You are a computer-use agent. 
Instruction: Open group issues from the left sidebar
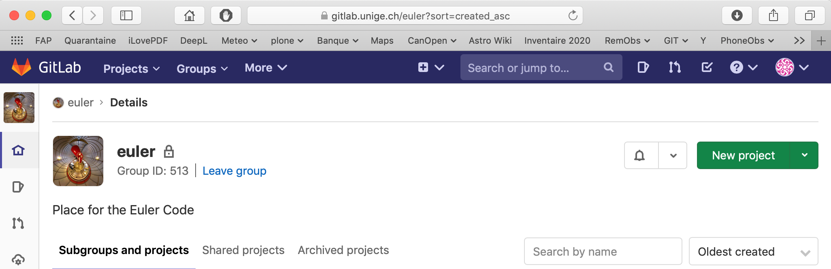pyautogui.click(x=19, y=186)
